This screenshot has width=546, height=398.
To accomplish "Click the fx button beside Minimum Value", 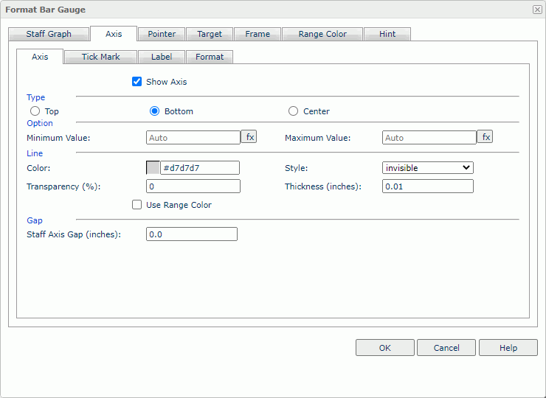I will (249, 137).
